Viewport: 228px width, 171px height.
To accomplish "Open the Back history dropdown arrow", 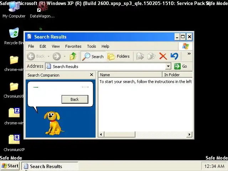I will coord(48,56).
